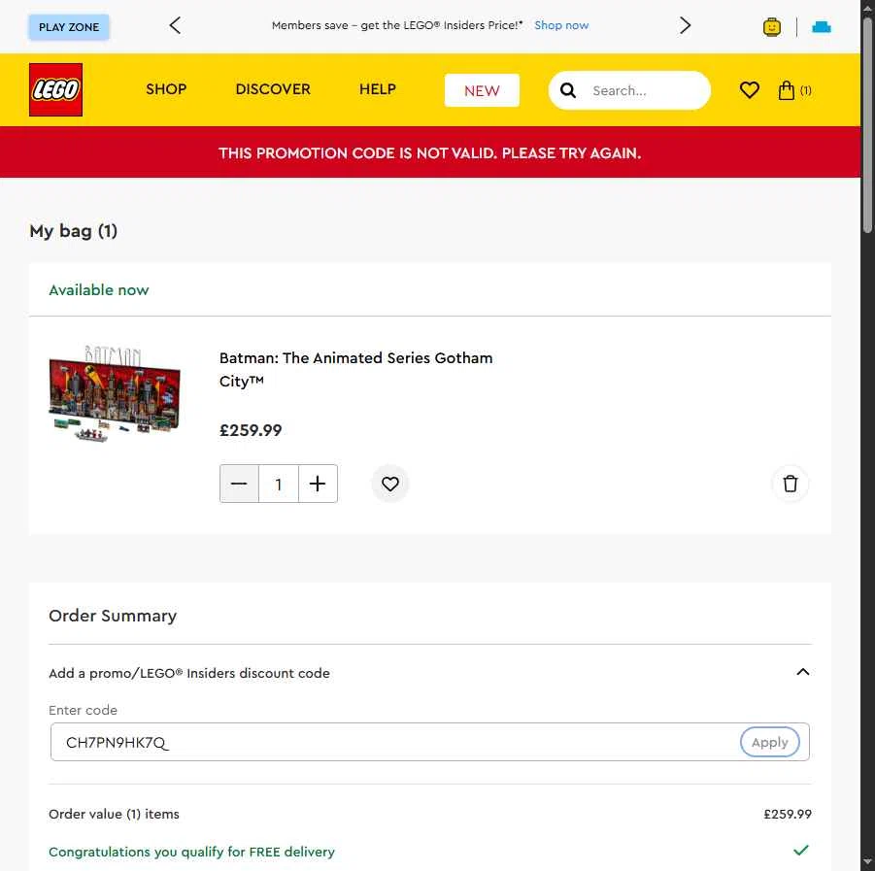
Task: Click the Order Summary heading
Action: 113,616
